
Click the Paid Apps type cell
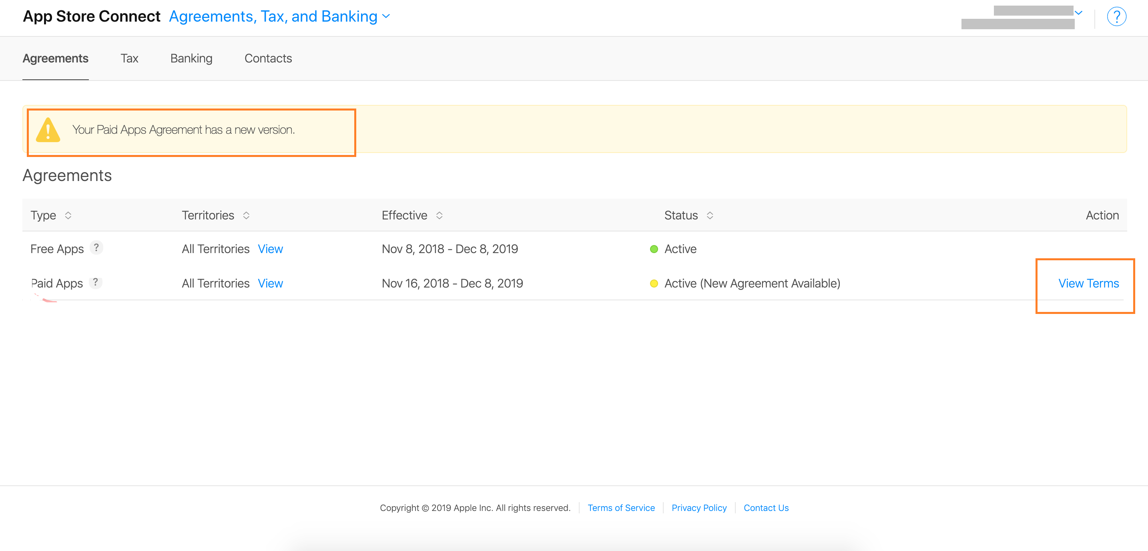pyautogui.click(x=57, y=284)
